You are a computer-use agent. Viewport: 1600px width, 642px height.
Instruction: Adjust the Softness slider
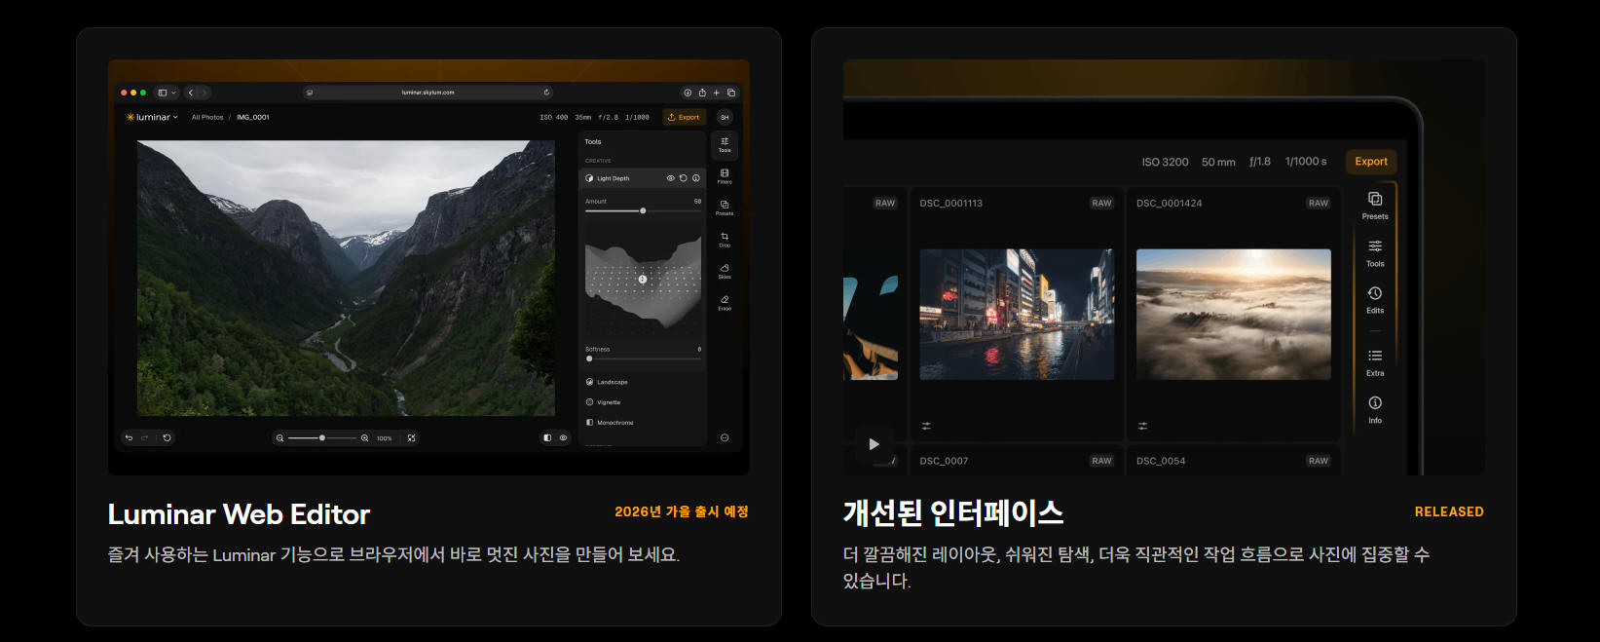[643, 359]
